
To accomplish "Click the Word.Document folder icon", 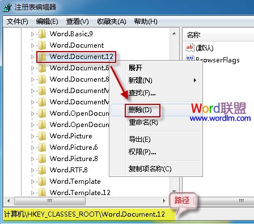I will tap(42, 45).
